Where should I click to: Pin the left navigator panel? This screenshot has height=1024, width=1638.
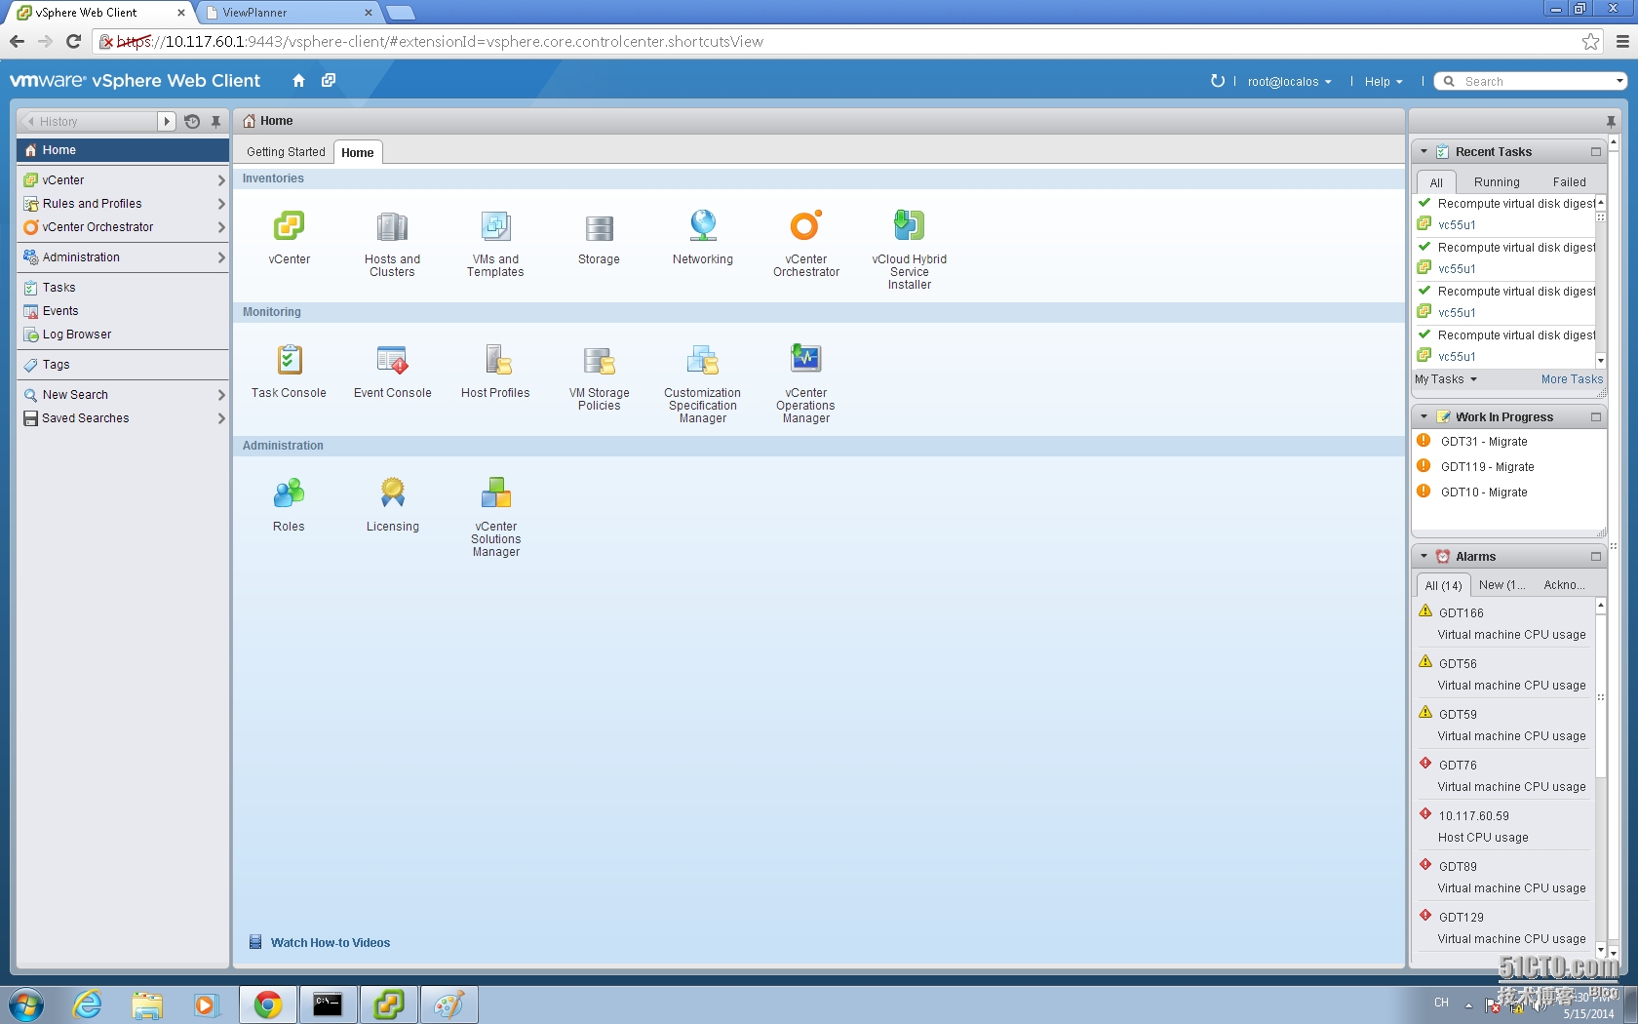[x=215, y=122]
